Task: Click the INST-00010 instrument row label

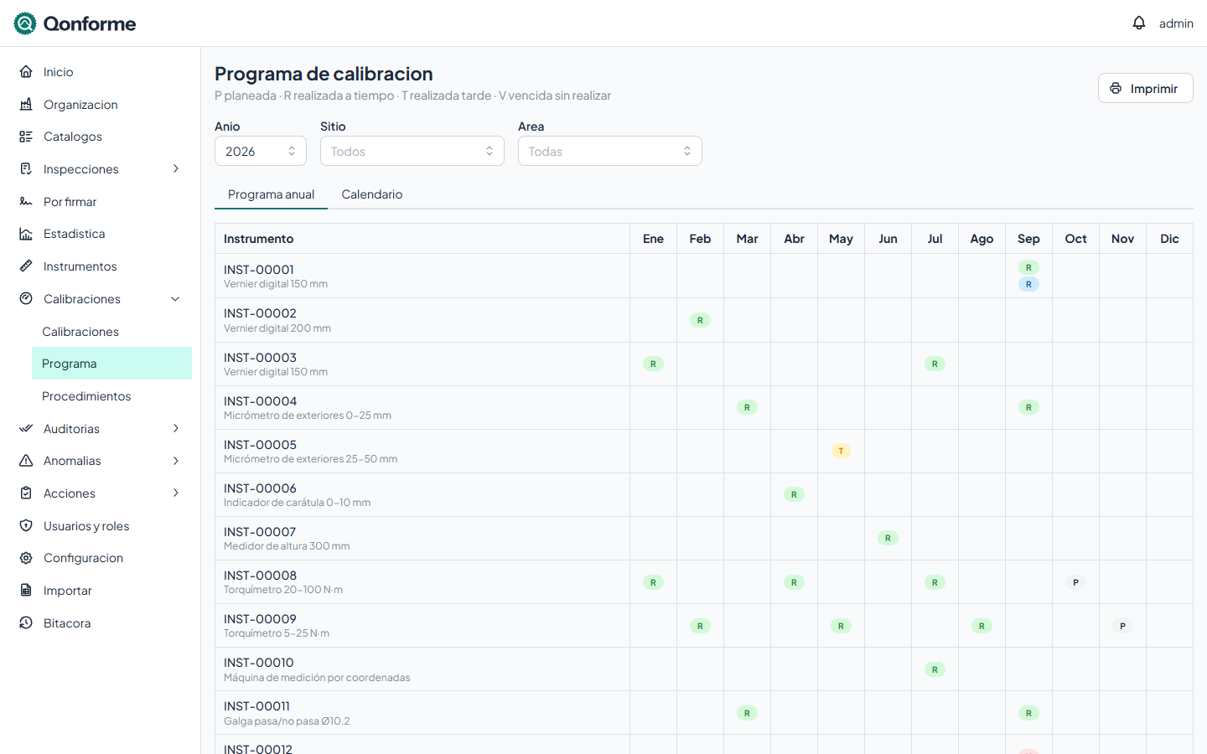Action: pyautogui.click(x=259, y=663)
